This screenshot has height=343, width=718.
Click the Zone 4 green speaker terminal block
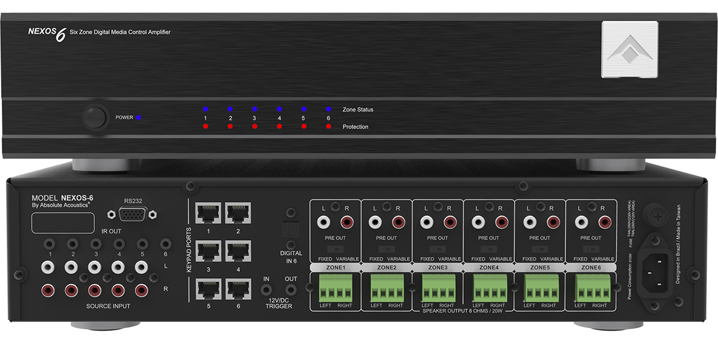490,287
